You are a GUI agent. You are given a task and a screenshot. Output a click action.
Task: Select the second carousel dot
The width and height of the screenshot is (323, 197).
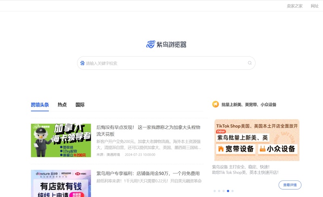click(x=219, y=191)
